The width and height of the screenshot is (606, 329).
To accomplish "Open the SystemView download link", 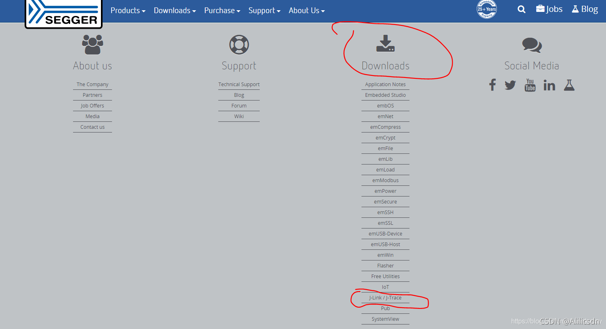I will 385,319.
